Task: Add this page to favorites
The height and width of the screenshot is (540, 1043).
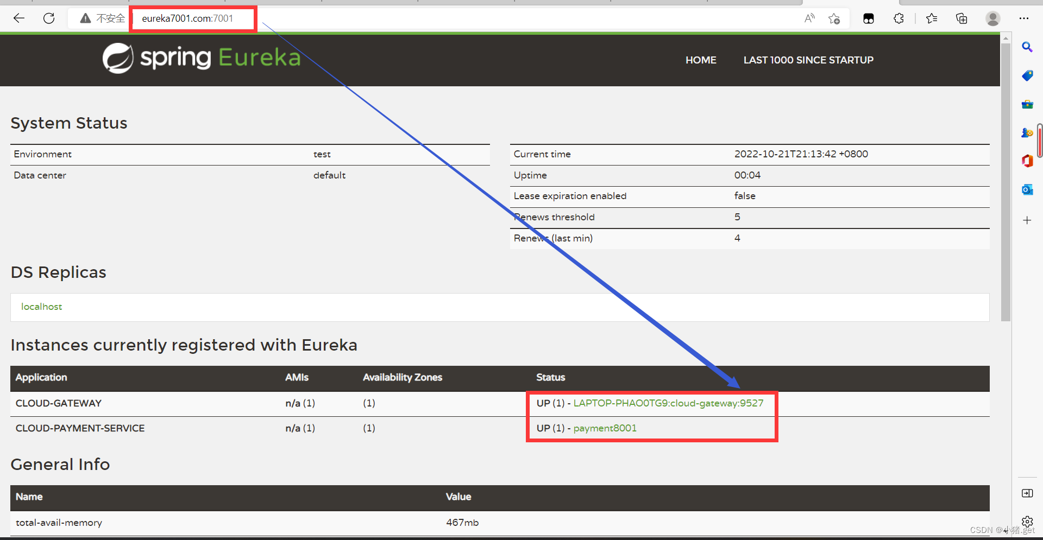Action: pos(834,18)
